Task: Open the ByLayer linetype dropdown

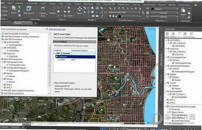Action: point(164,17)
